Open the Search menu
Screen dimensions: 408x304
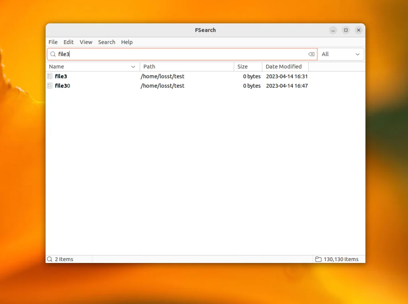[106, 42]
